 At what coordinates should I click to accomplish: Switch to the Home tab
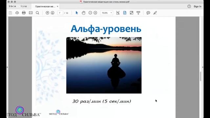point(12,6)
